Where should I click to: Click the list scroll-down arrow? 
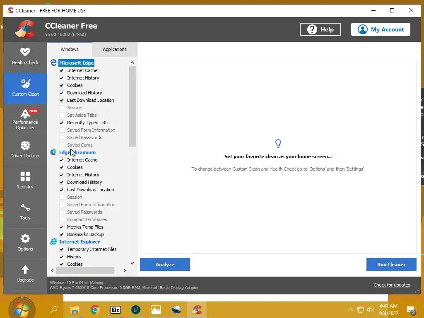(x=132, y=263)
